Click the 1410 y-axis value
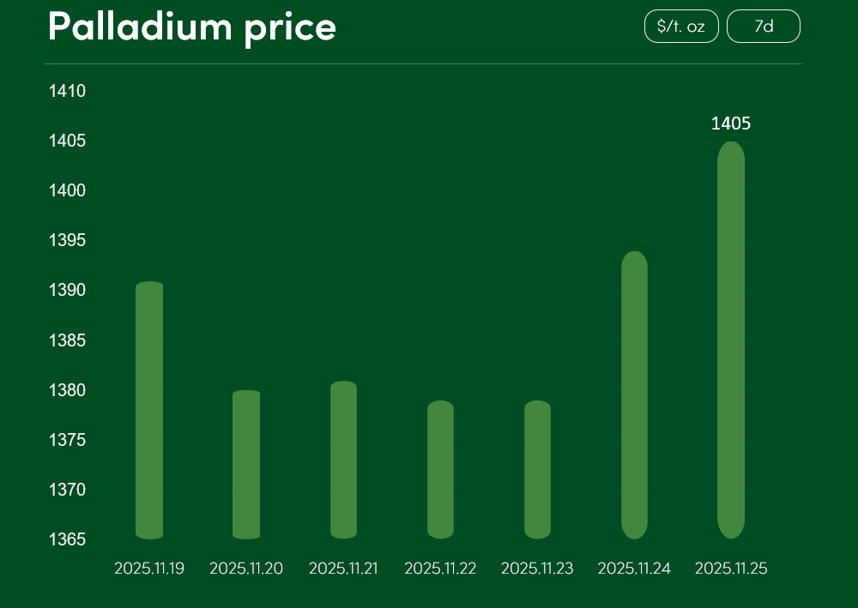 coord(67,91)
